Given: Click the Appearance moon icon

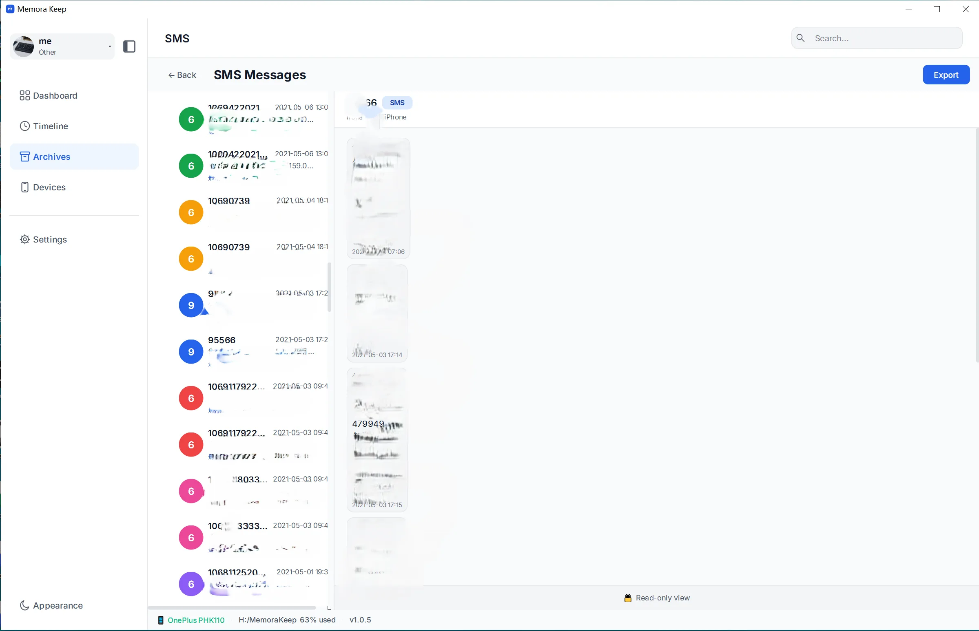Looking at the screenshot, I should (24, 605).
